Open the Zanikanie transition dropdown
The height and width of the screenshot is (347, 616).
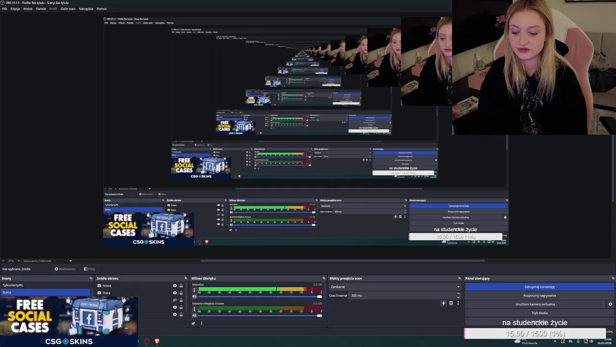(395, 287)
